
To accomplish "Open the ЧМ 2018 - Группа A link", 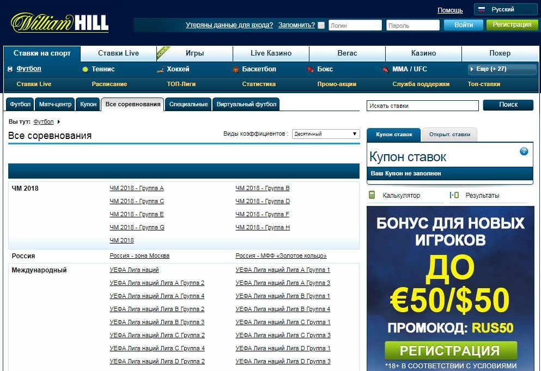I will pos(137,188).
